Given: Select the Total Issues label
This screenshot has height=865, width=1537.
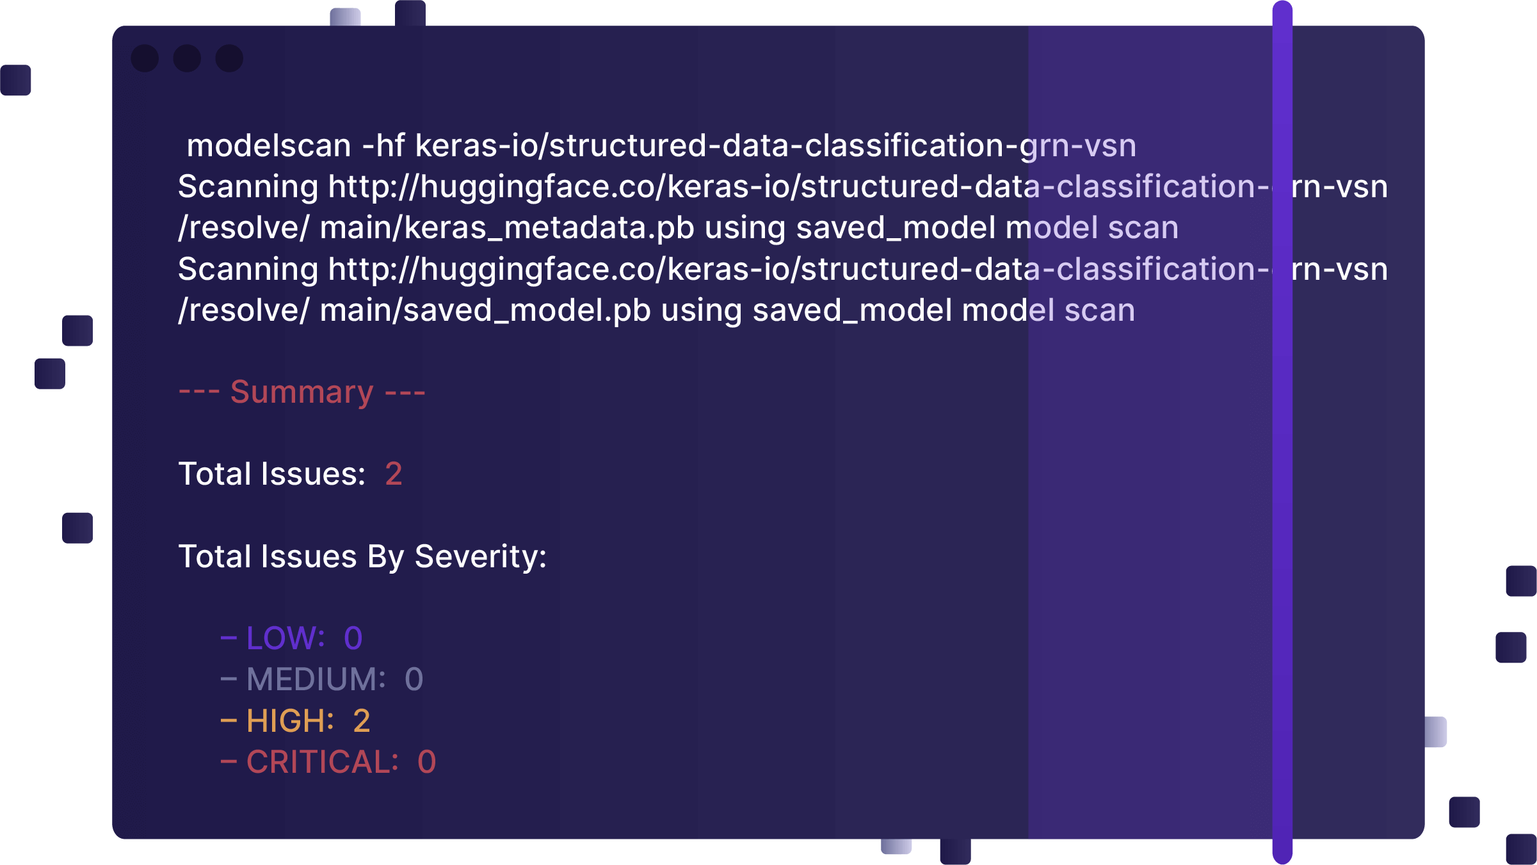Looking at the screenshot, I should coord(272,474).
